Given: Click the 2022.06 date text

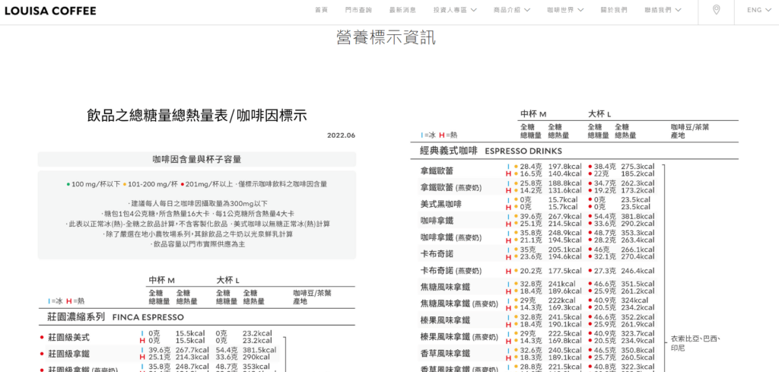Looking at the screenshot, I should click(x=341, y=135).
